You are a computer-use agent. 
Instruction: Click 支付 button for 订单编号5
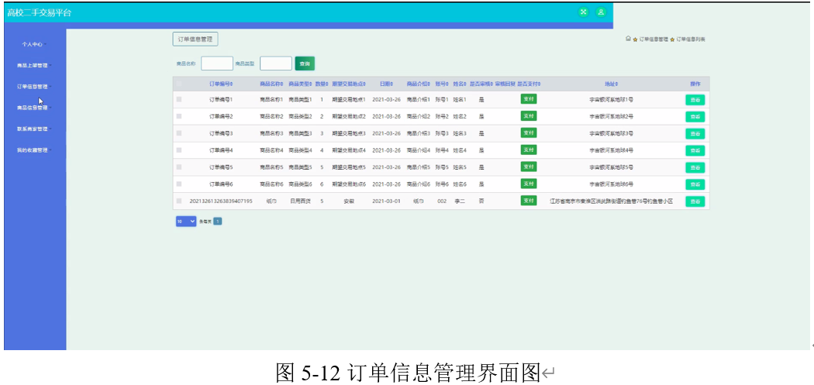529,167
